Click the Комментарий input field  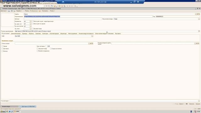click(104, 101)
